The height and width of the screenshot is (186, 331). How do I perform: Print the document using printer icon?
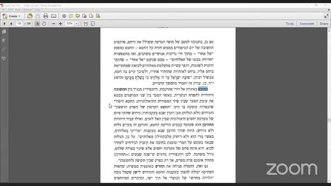pos(46,16)
